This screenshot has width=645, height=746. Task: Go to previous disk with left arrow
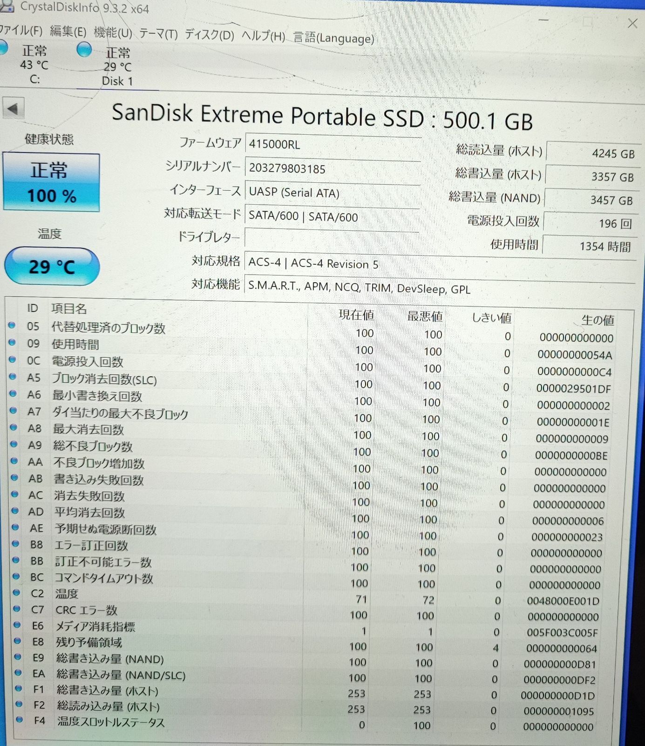click(x=14, y=109)
